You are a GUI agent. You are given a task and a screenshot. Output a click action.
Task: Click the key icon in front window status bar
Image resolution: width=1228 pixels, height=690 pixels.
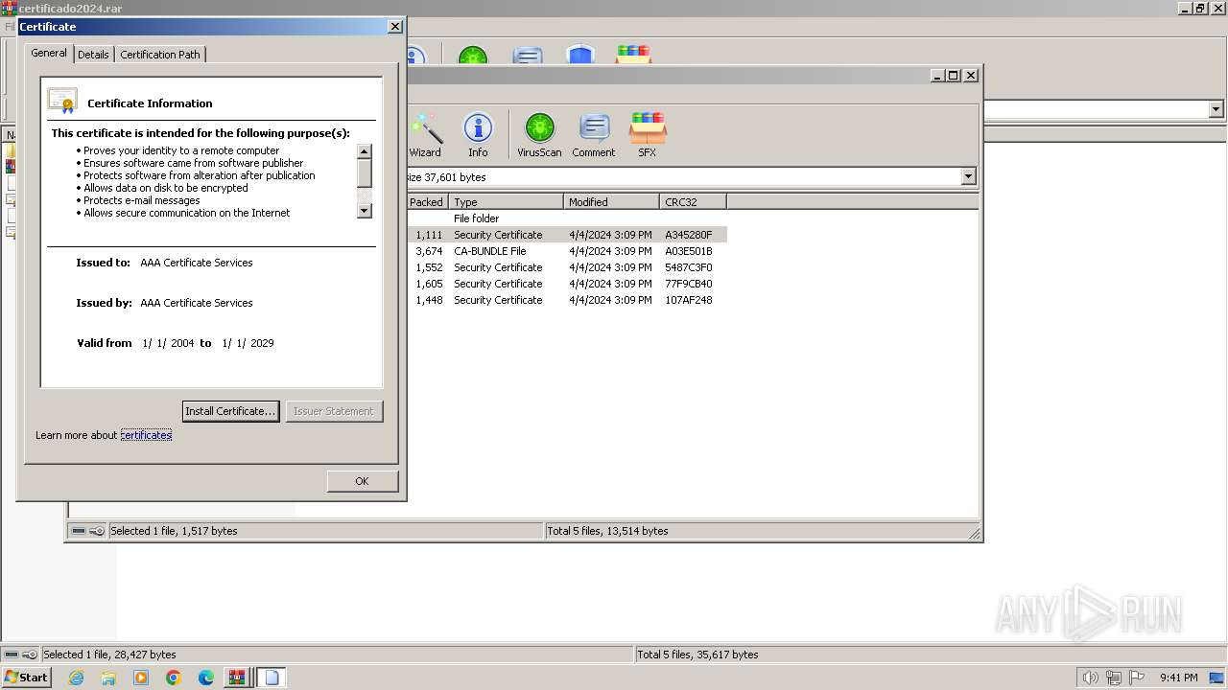coord(97,531)
